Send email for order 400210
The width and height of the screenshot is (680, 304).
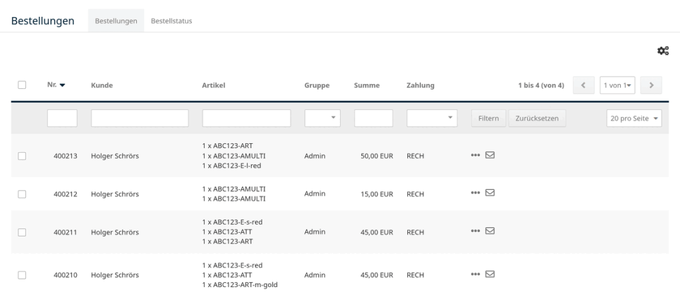click(x=490, y=274)
